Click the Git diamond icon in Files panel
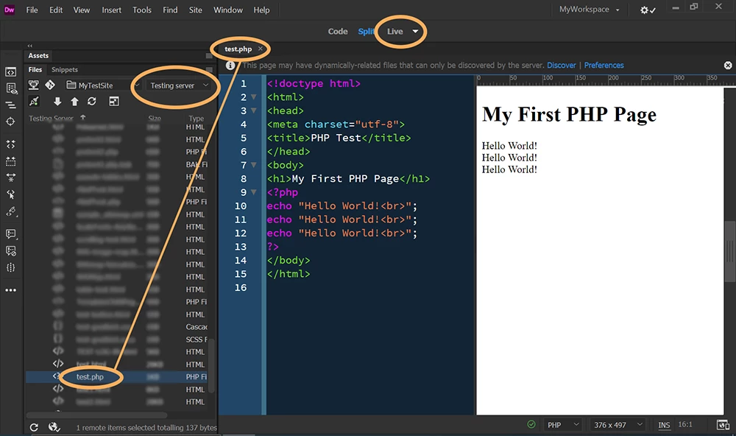 tap(50, 85)
